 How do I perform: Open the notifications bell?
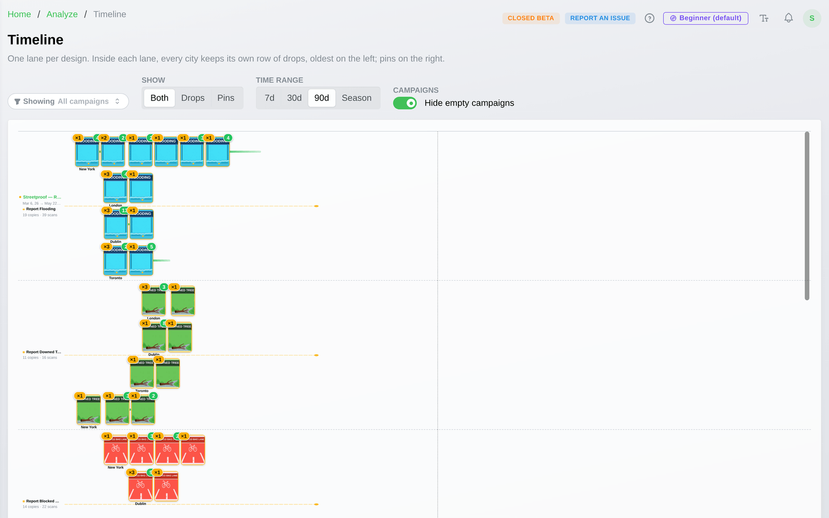coord(789,18)
